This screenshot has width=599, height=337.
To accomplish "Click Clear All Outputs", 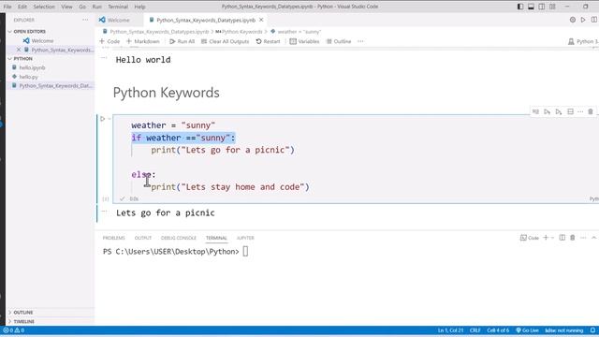I will (x=225, y=41).
